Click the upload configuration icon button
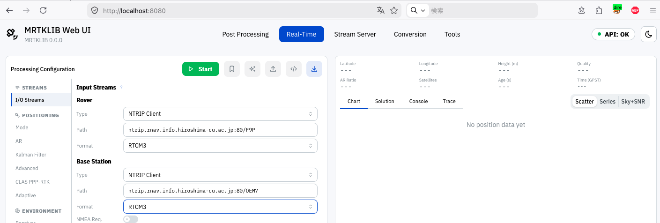The width and height of the screenshot is (660, 223). pyautogui.click(x=273, y=69)
